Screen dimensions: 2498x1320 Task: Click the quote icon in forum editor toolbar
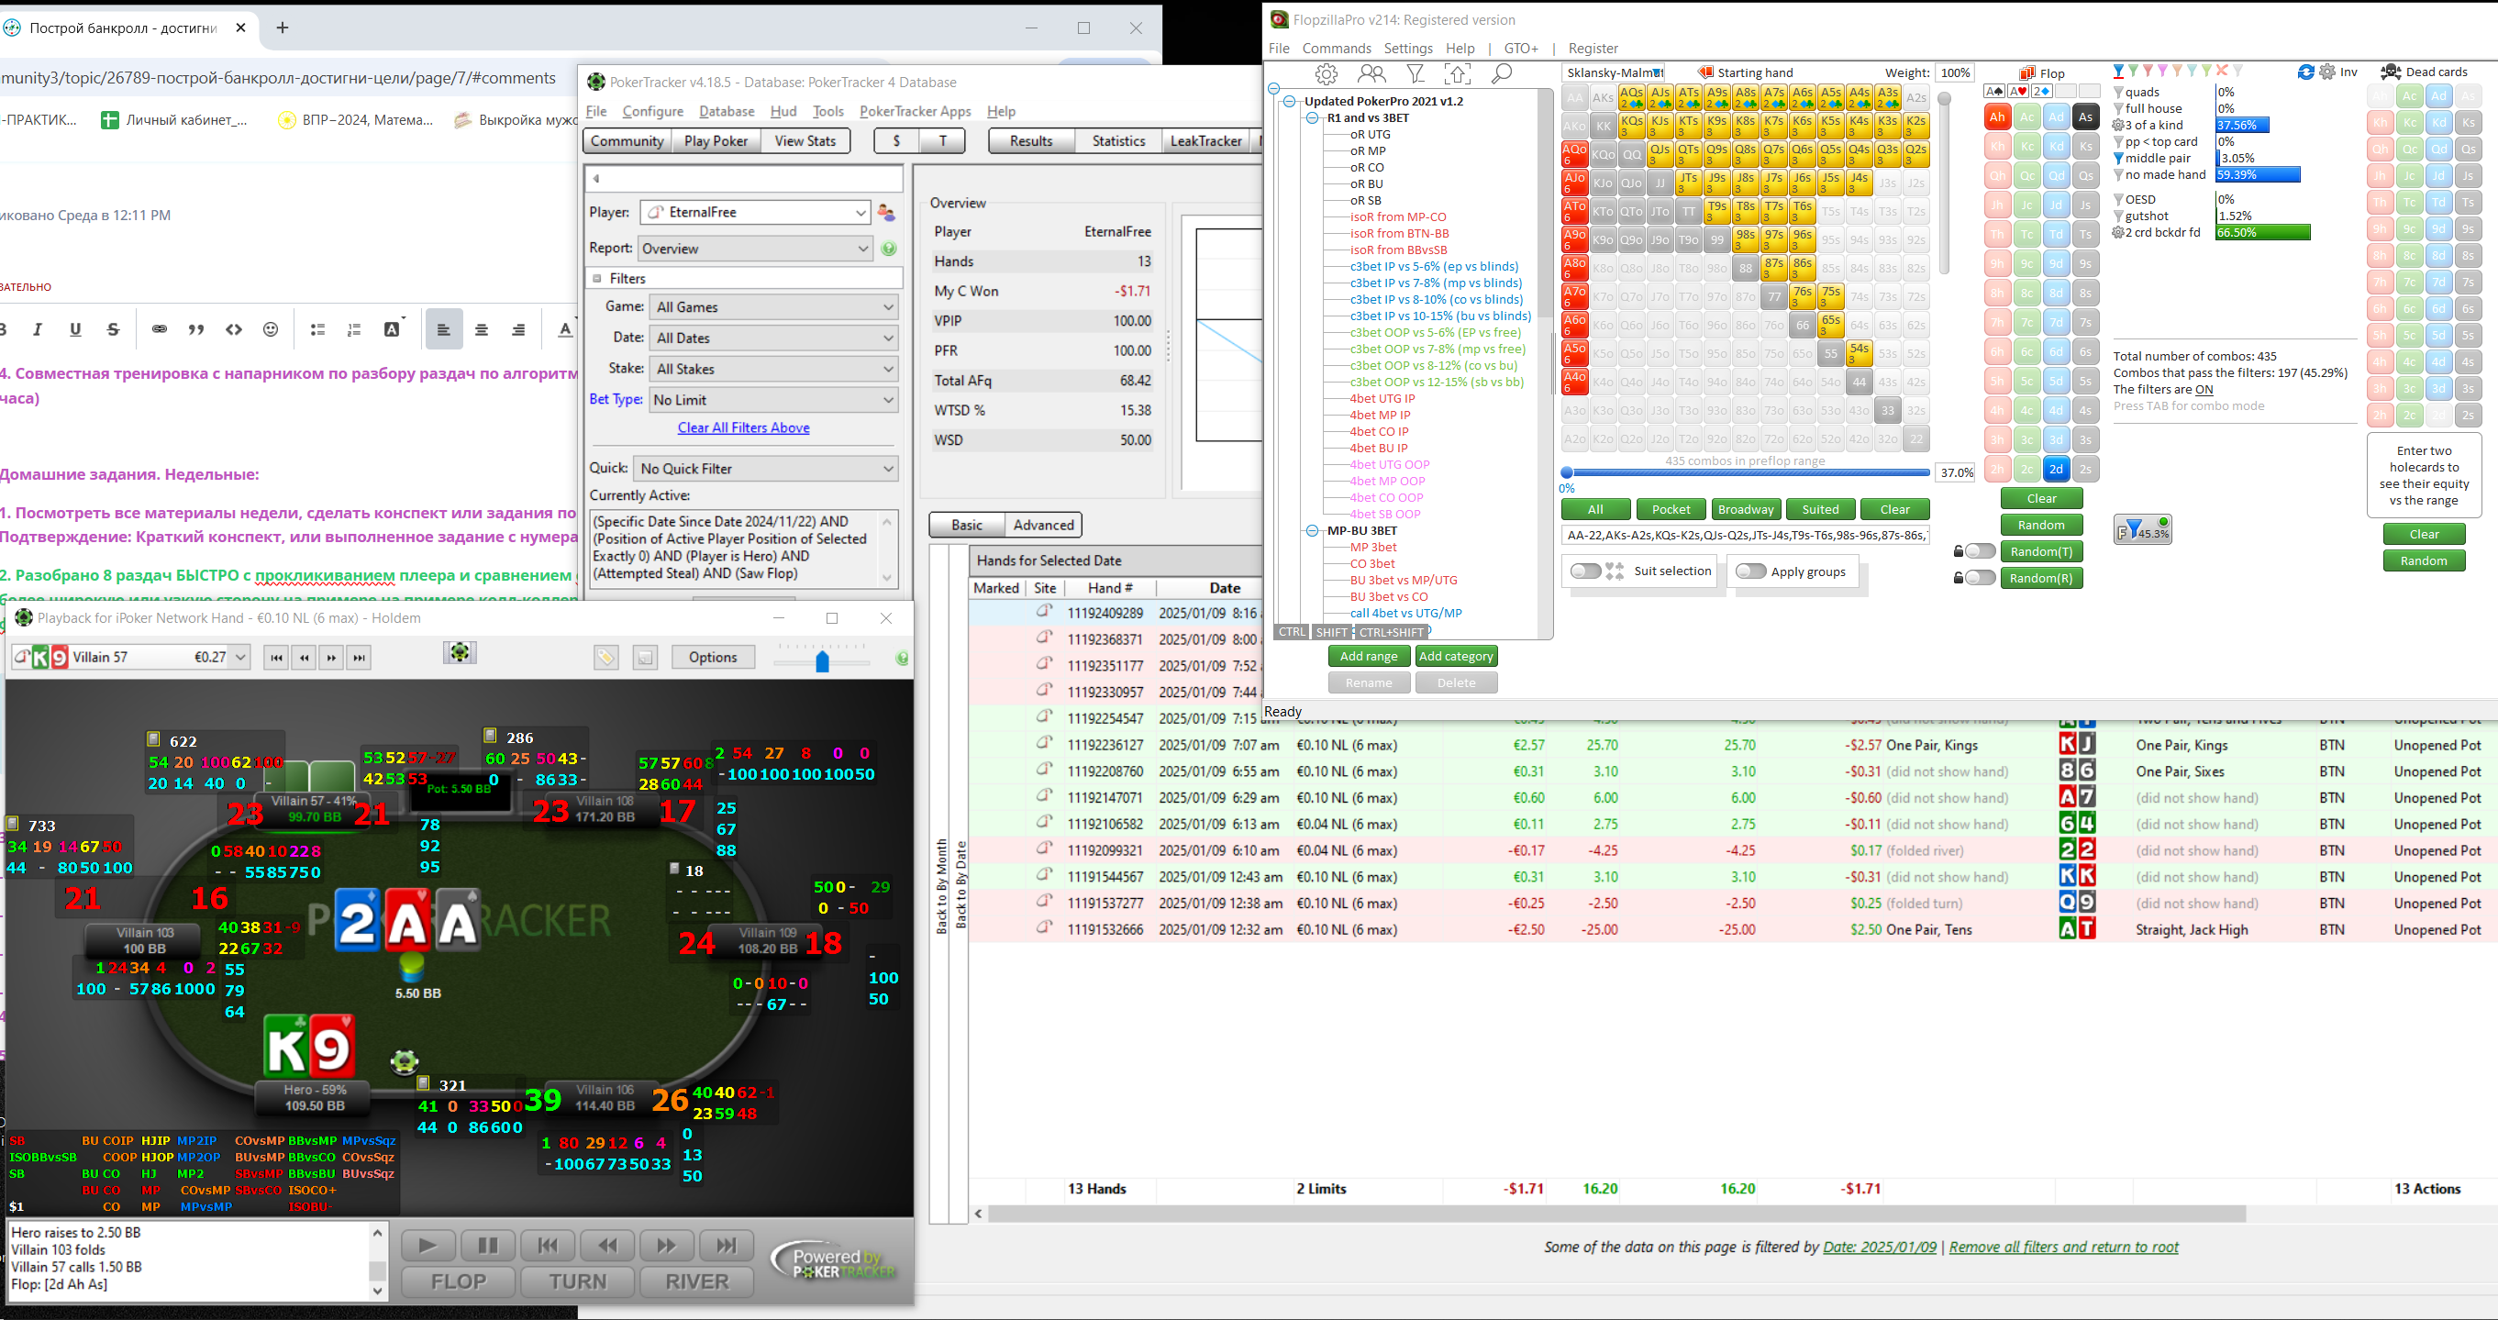(196, 329)
